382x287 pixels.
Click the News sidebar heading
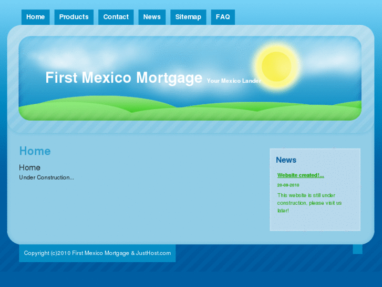pyautogui.click(x=286, y=160)
